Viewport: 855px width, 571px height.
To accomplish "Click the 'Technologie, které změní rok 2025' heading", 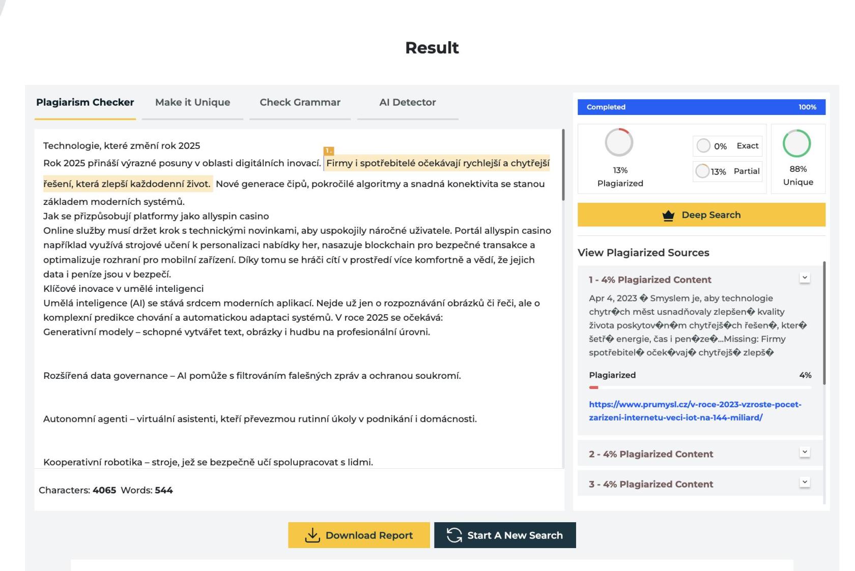I will (122, 146).
